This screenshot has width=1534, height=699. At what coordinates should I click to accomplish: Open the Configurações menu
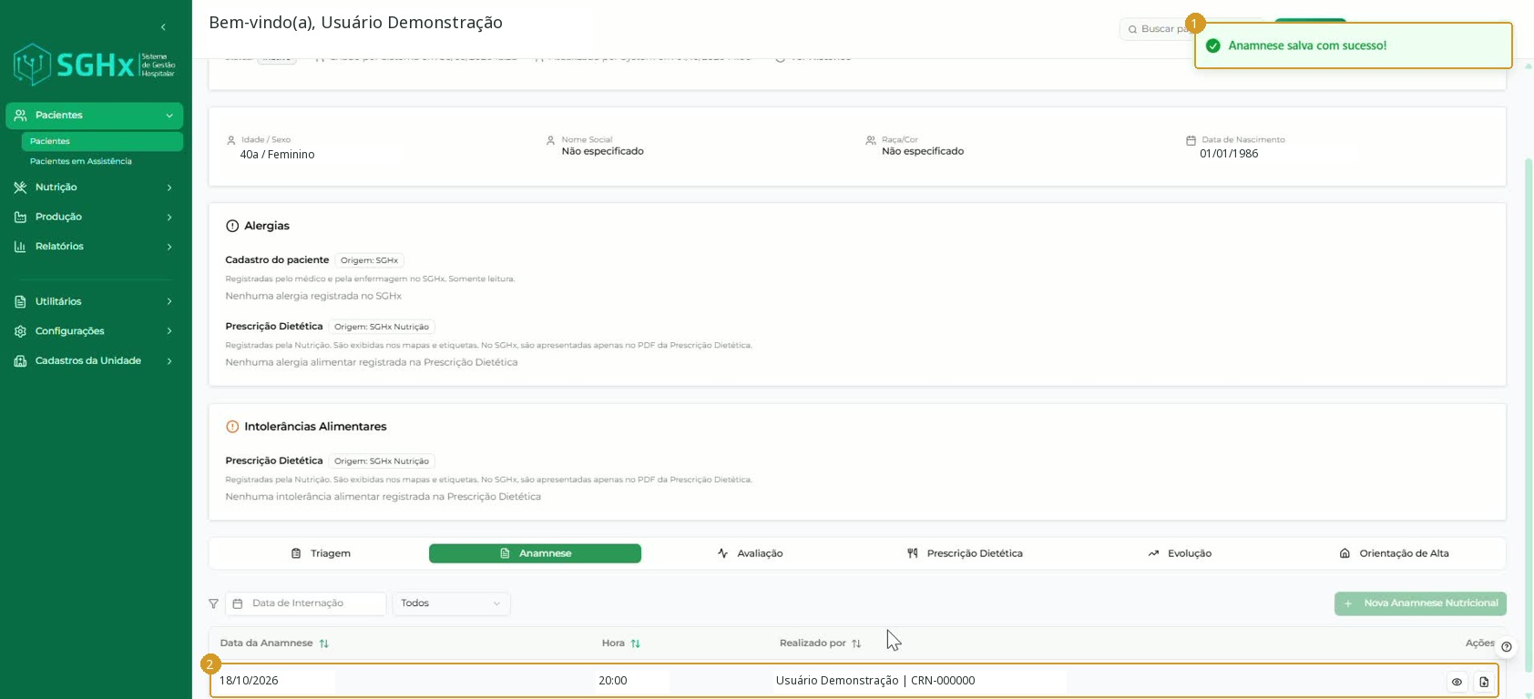[95, 331]
